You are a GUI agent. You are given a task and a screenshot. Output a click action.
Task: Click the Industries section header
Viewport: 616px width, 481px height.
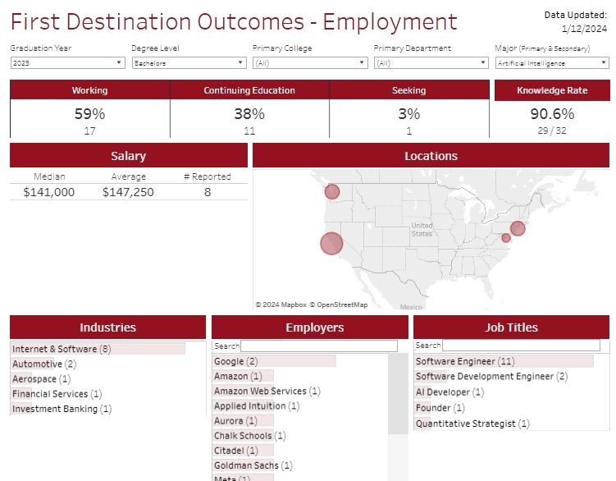(x=107, y=328)
